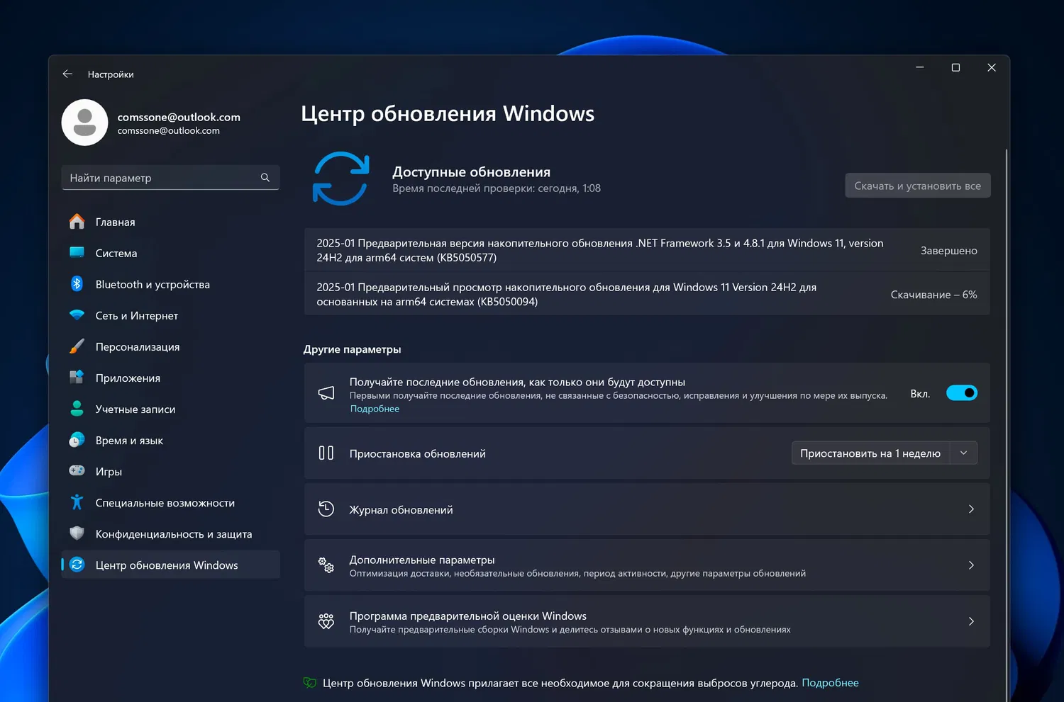The image size is (1064, 702).
Task: Open the Система settings section
Action: (170, 253)
